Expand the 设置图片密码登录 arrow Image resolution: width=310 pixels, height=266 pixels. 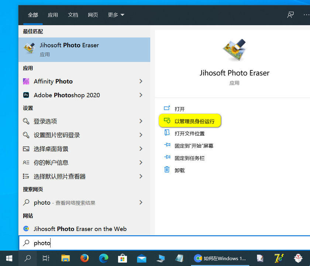pyautogui.click(x=141, y=135)
